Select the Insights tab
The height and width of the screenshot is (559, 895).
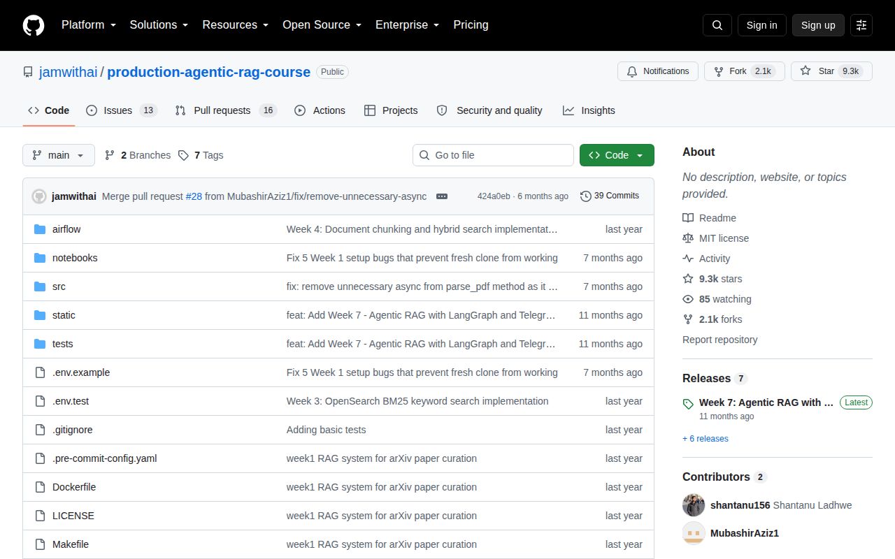coord(589,110)
